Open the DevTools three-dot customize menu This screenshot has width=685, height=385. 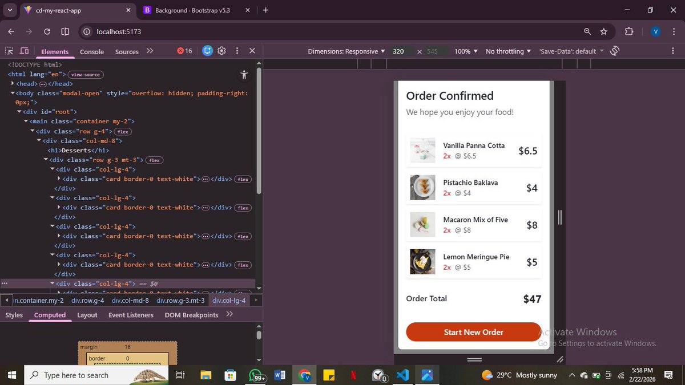click(237, 51)
